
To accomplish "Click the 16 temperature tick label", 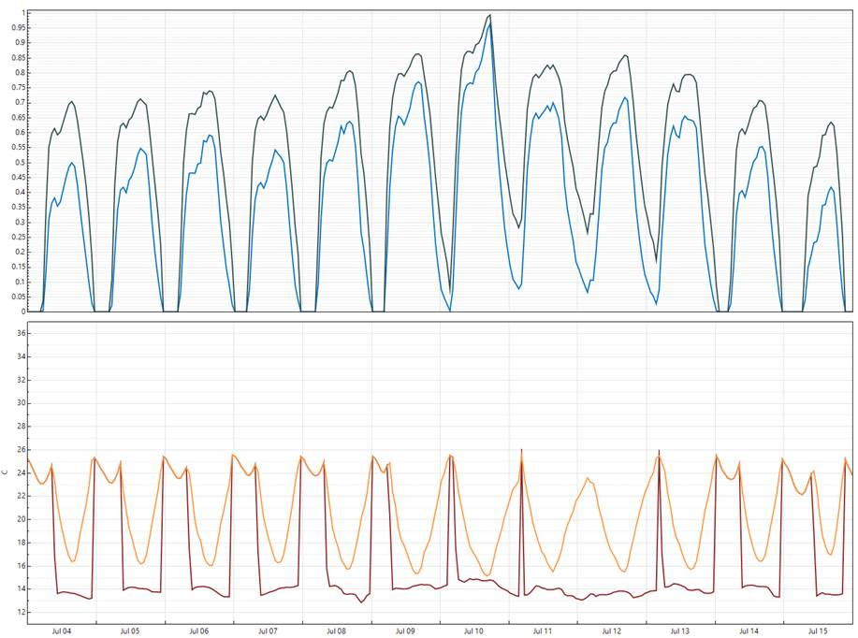I will coord(22,566).
